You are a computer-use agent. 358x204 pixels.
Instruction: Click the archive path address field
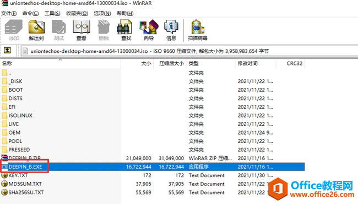pos(189,51)
